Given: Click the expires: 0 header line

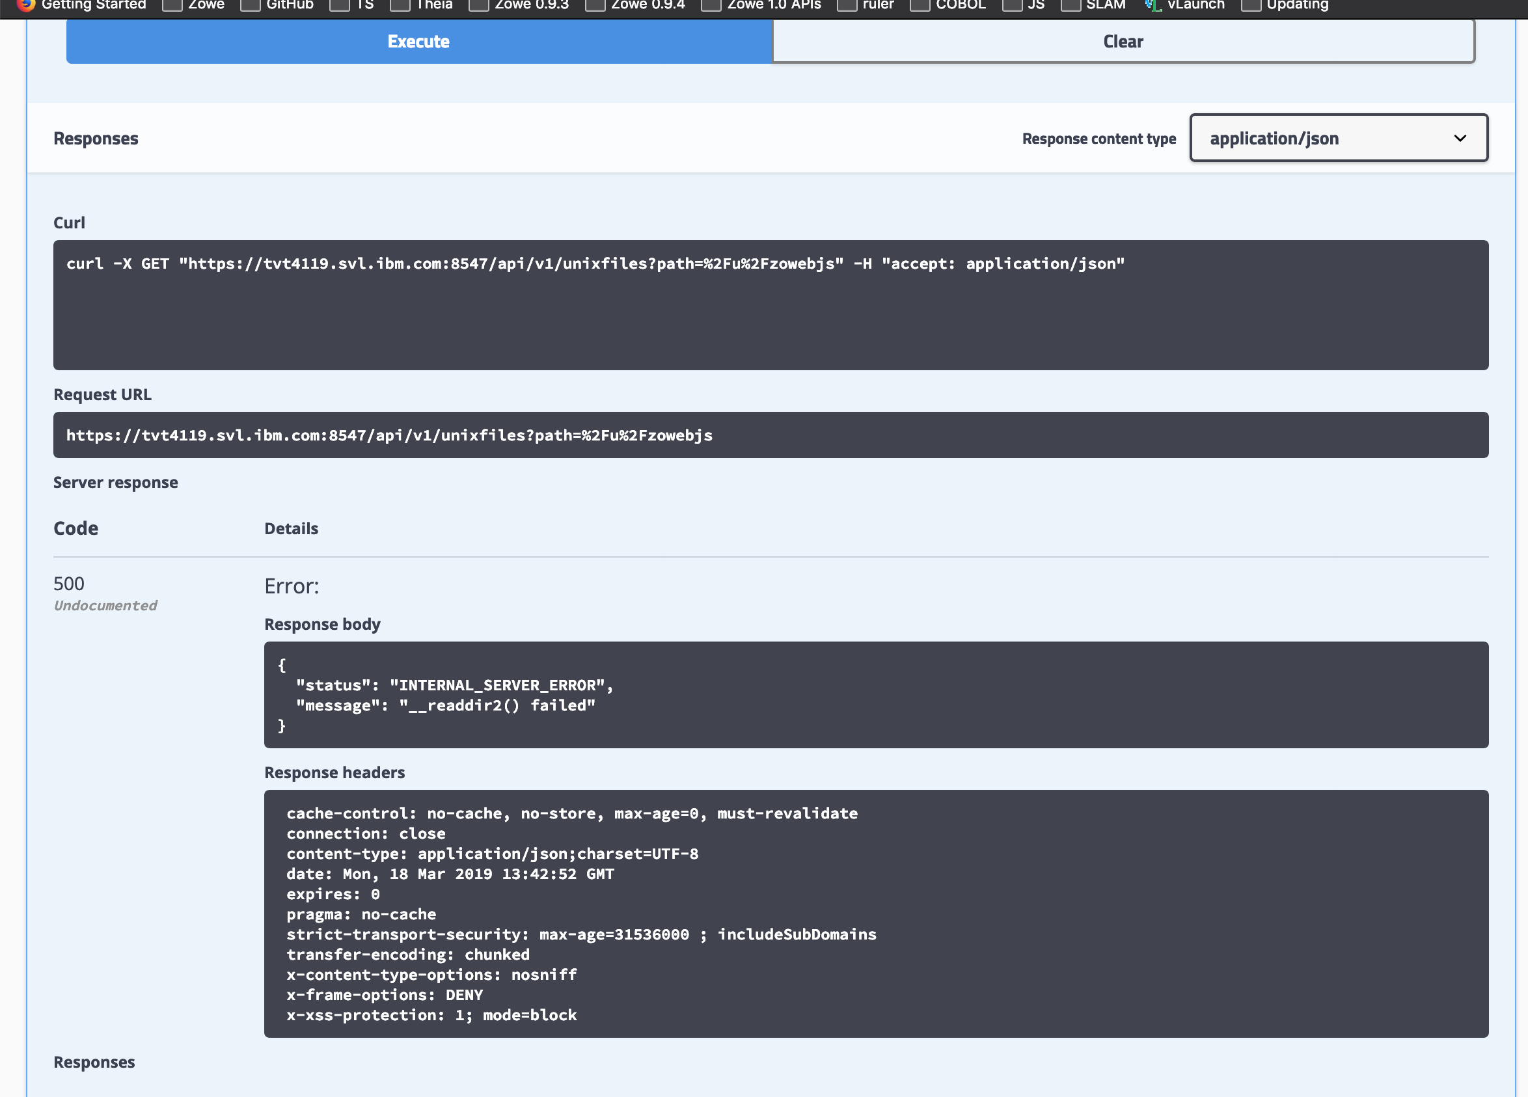Looking at the screenshot, I should (x=333, y=894).
